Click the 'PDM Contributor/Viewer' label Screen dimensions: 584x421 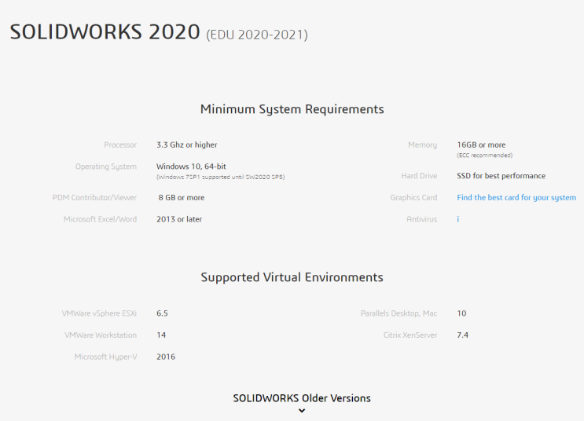[94, 198]
